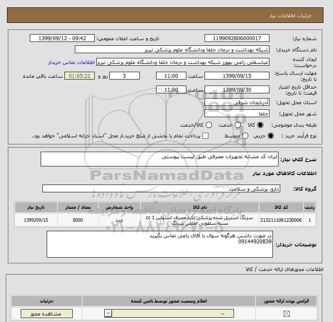This screenshot has width=333, height=322.
Task: Select the کالا radio button
Action: pyautogui.click(x=260, y=125)
